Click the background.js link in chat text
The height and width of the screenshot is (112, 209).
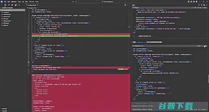coord(141,42)
